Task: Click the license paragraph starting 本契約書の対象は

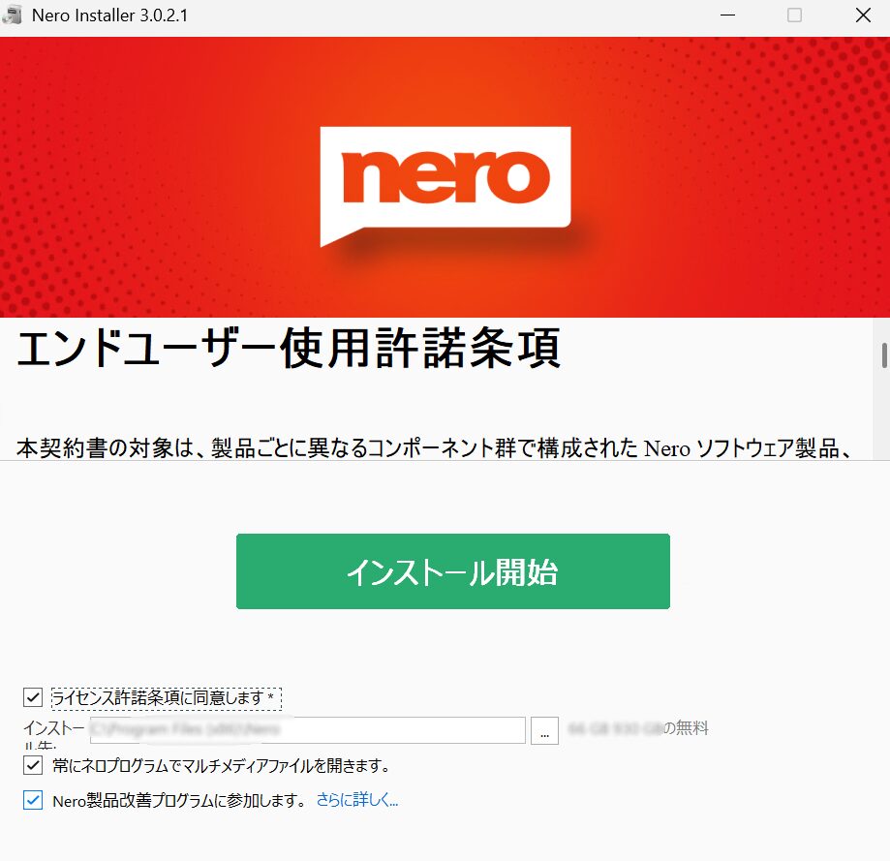Action: 434,447
